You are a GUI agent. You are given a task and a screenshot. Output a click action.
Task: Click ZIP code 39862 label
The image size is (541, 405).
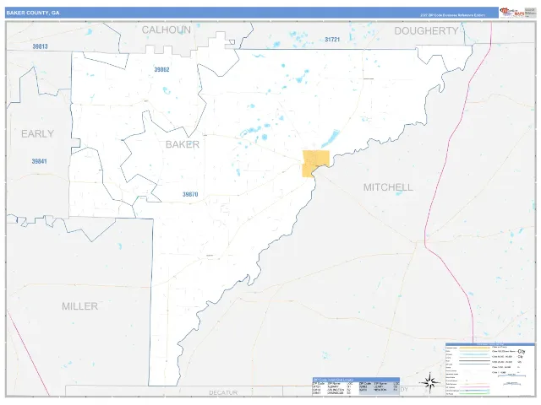point(161,69)
